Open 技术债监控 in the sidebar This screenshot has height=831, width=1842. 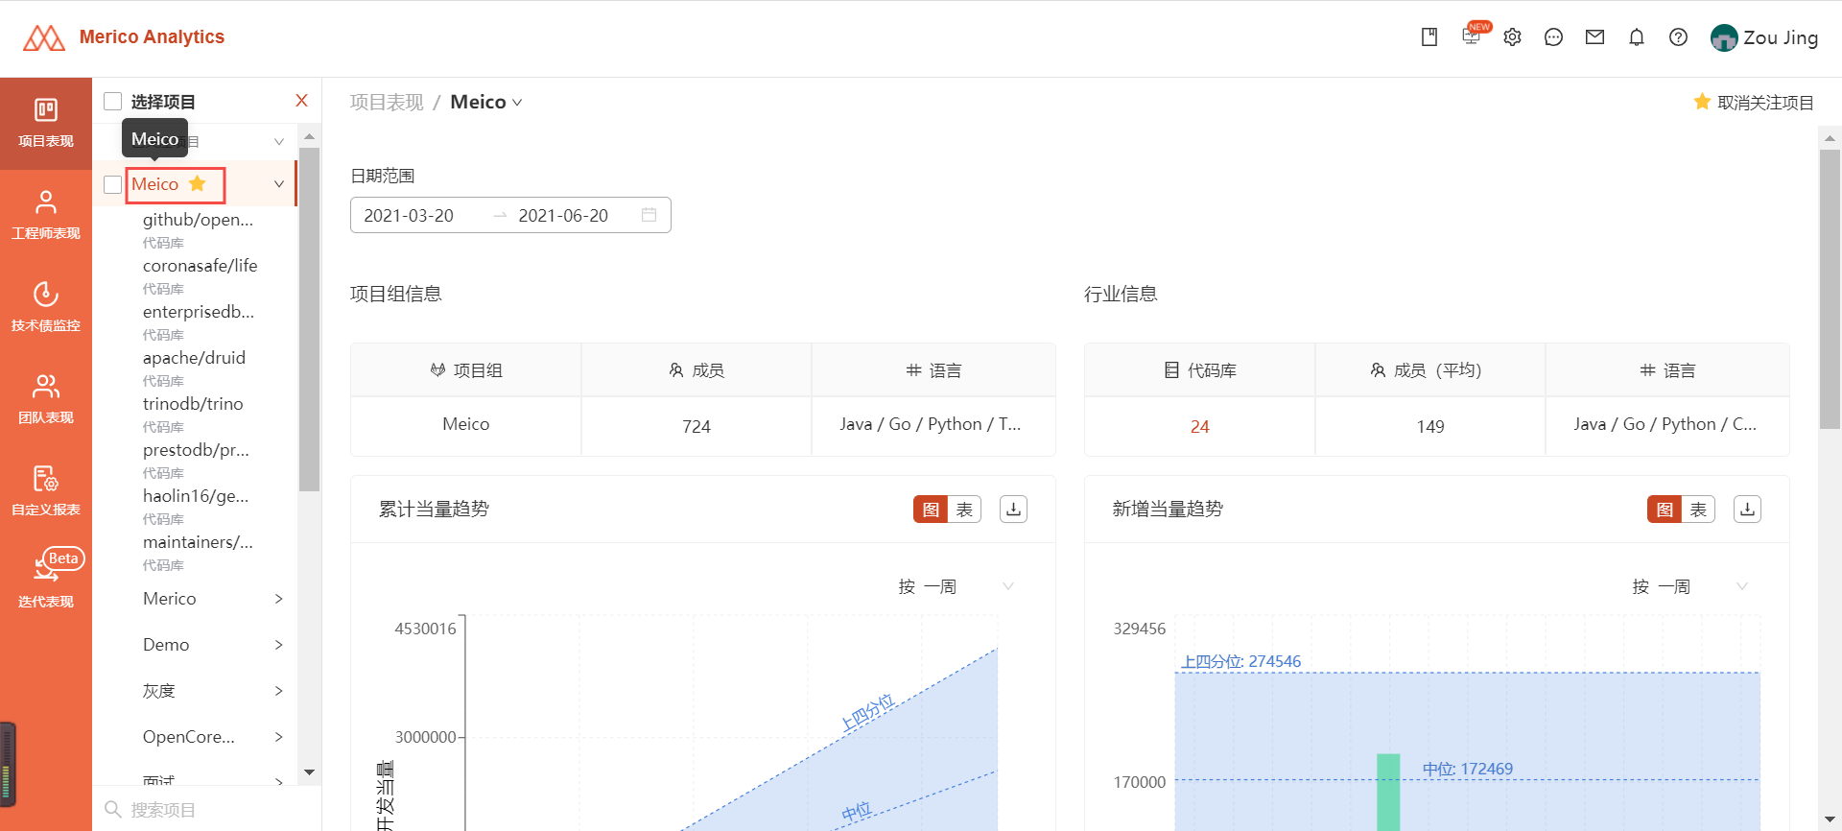[46, 307]
